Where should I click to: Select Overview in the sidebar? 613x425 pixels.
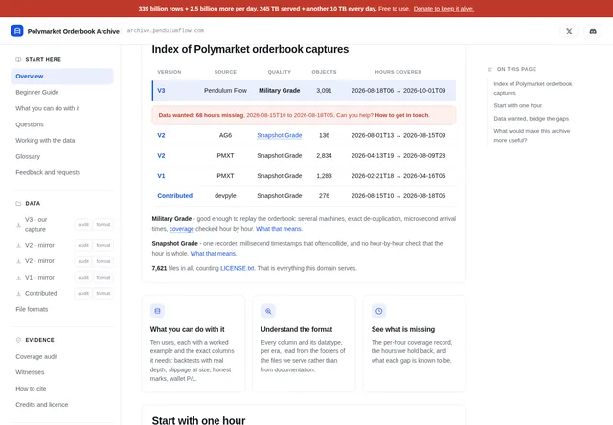[x=62, y=77]
